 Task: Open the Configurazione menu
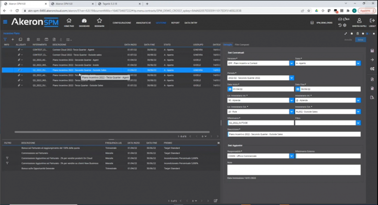pyautogui.click(x=122, y=23)
